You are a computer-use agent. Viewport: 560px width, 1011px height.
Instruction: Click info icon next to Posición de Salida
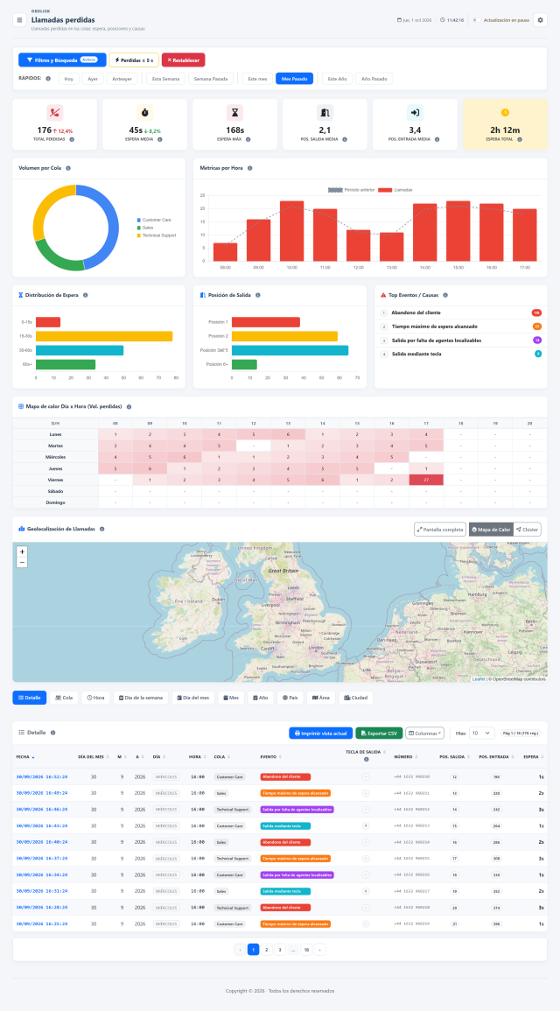pos(258,295)
